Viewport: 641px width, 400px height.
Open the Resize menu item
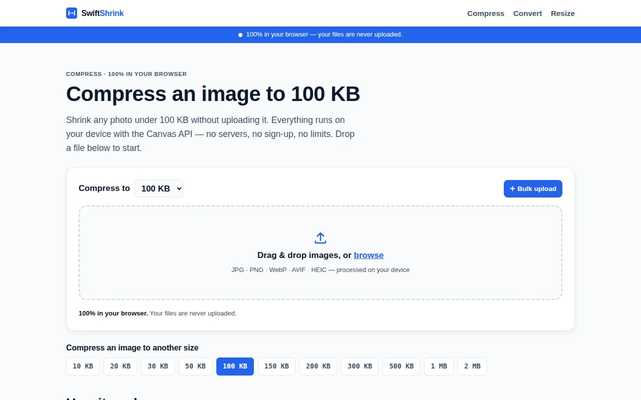tap(563, 13)
